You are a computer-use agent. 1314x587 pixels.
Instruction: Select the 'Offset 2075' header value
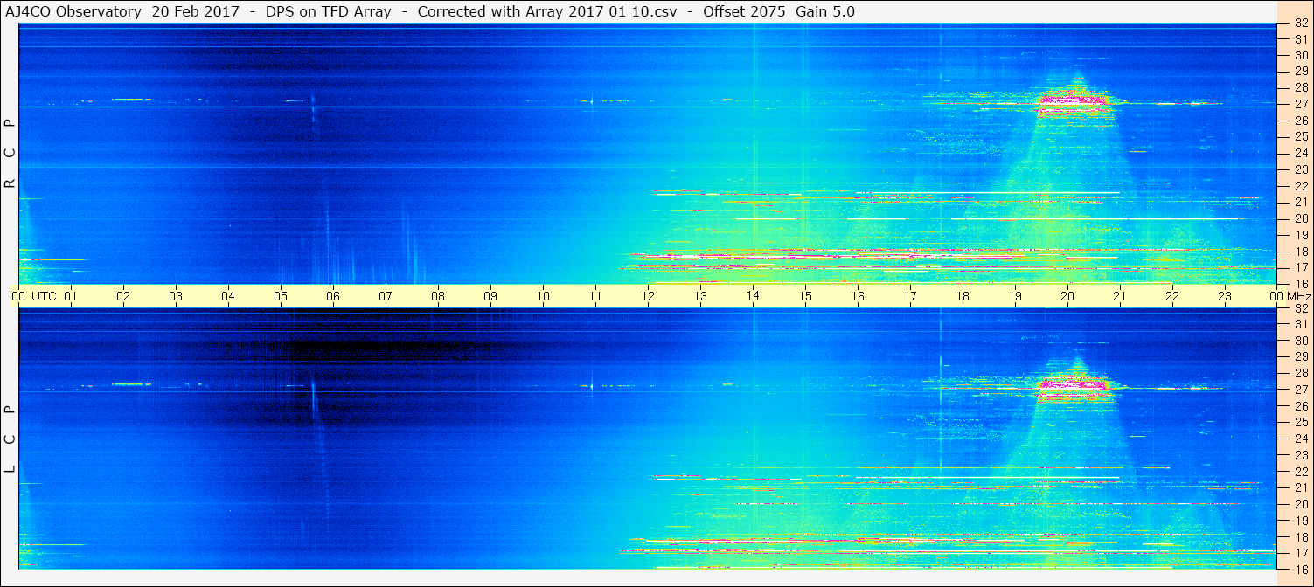point(742,12)
